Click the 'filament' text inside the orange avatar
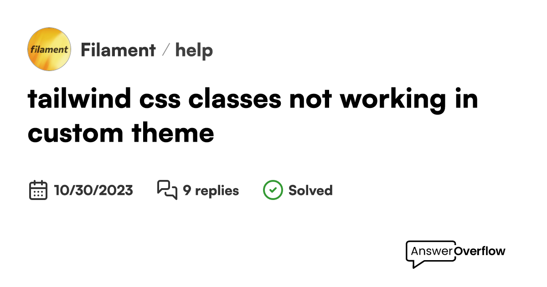Image resolution: width=547 pixels, height=287 pixels. click(x=49, y=49)
